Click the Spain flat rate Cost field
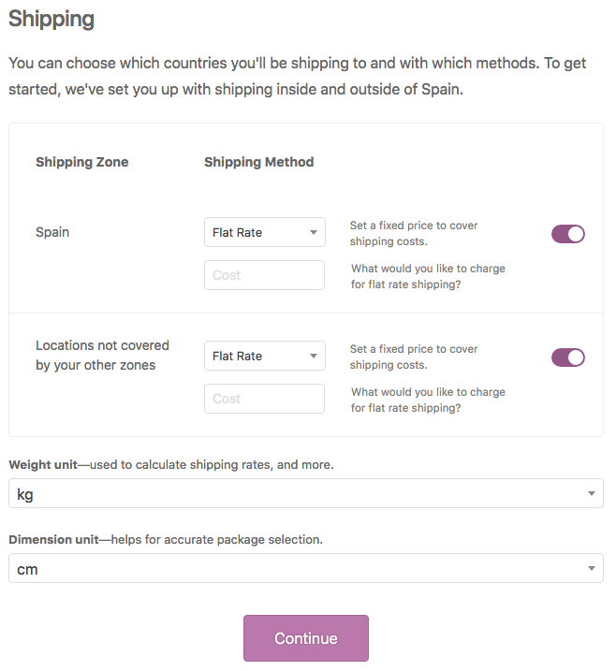This screenshot has height=671, width=616. tap(264, 275)
